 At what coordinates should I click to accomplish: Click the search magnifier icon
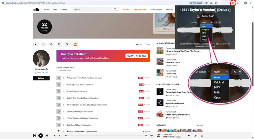click(115, 9)
